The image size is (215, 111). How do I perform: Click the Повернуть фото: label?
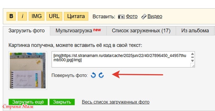click(x=70, y=75)
